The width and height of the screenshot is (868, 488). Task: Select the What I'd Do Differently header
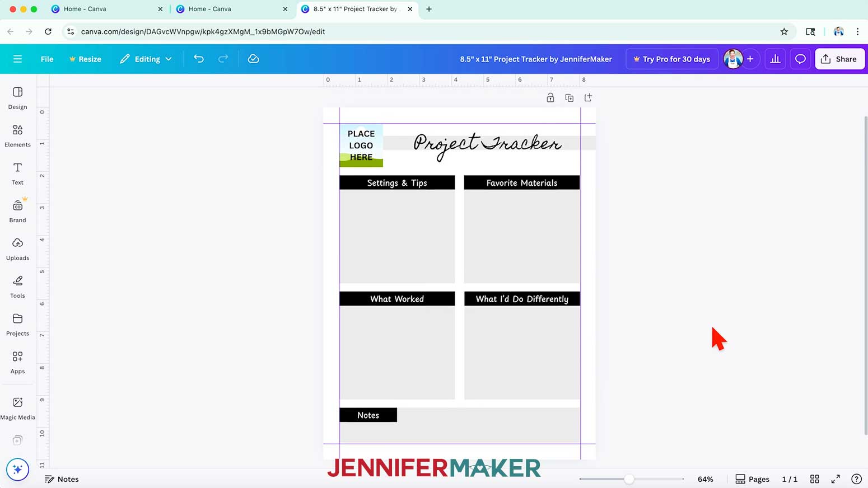[522, 299]
